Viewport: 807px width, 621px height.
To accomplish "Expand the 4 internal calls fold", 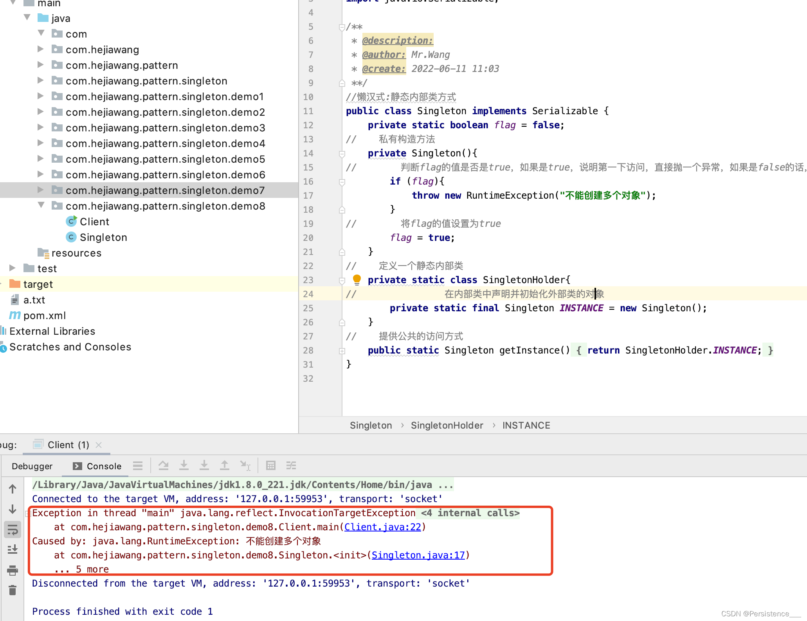I will (x=470, y=513).
